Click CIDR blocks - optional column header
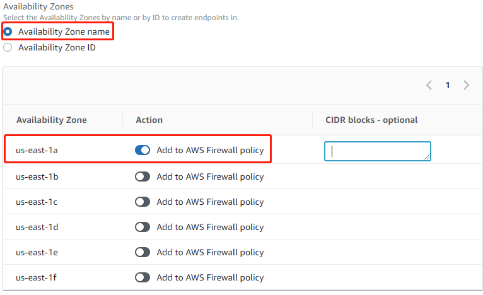The image size is (483, 295). click(371, 120)
